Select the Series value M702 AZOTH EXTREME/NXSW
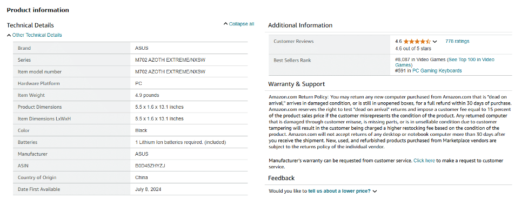 click(x=170, y=60)
